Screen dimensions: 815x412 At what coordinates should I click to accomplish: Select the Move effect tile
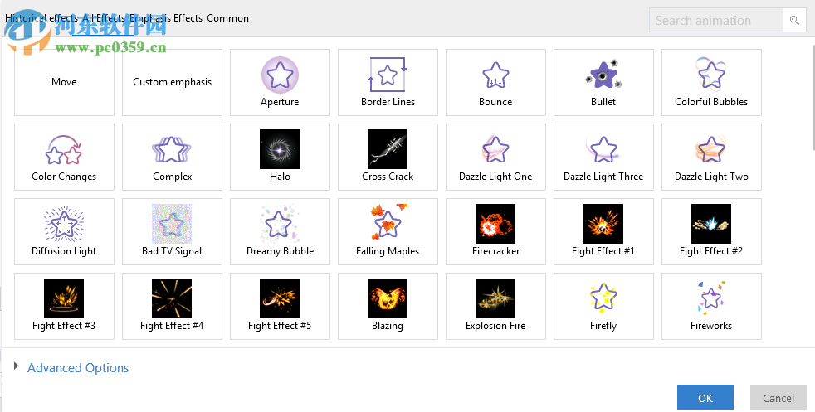64,83
